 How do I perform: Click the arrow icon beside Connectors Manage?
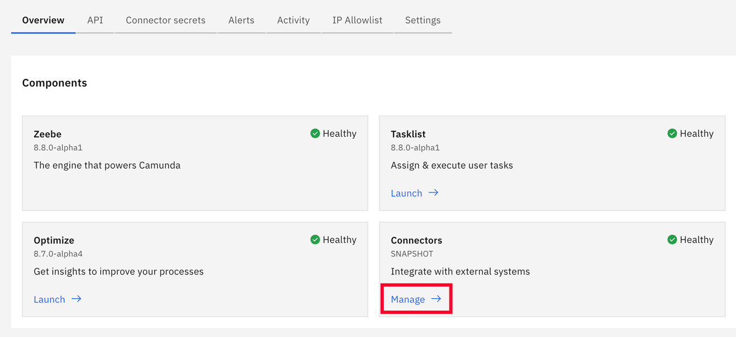point(436,299)
